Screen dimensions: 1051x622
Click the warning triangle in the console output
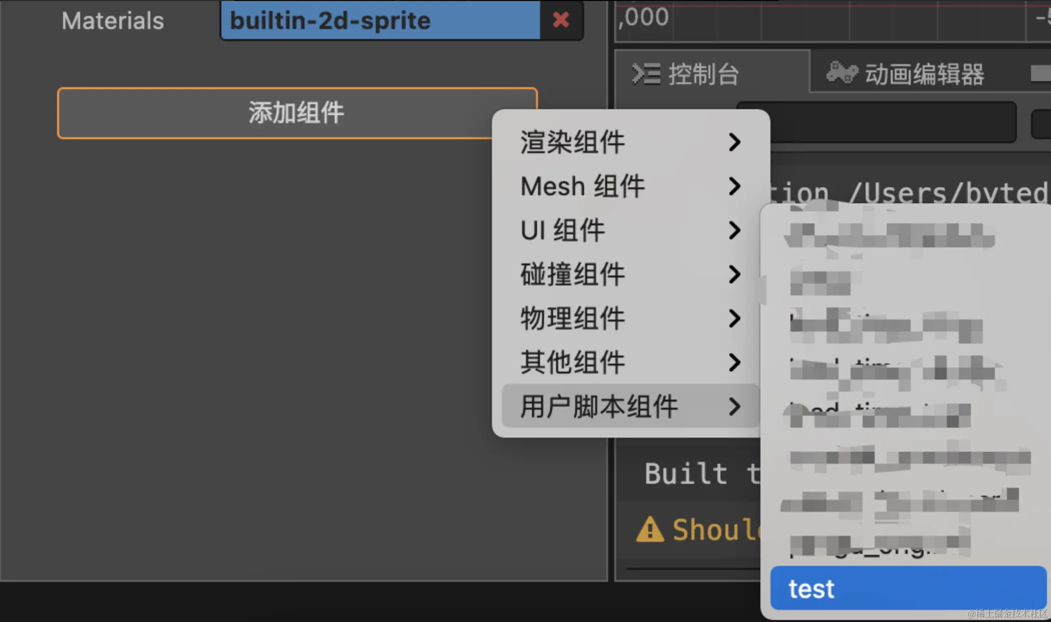pyautogui.click(x=650, y=529)
